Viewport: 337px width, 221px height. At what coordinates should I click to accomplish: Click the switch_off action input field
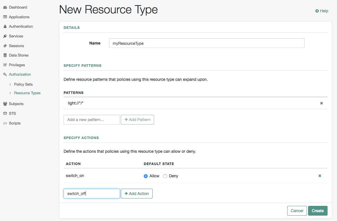pos(92,194)
